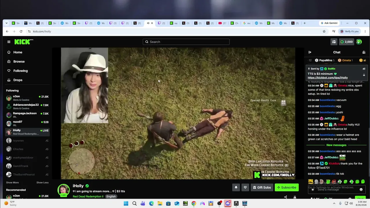The width and height of the screenshot is (370, 208).
Task: Collapse the list with Show Less
Action: coord(42,183)
